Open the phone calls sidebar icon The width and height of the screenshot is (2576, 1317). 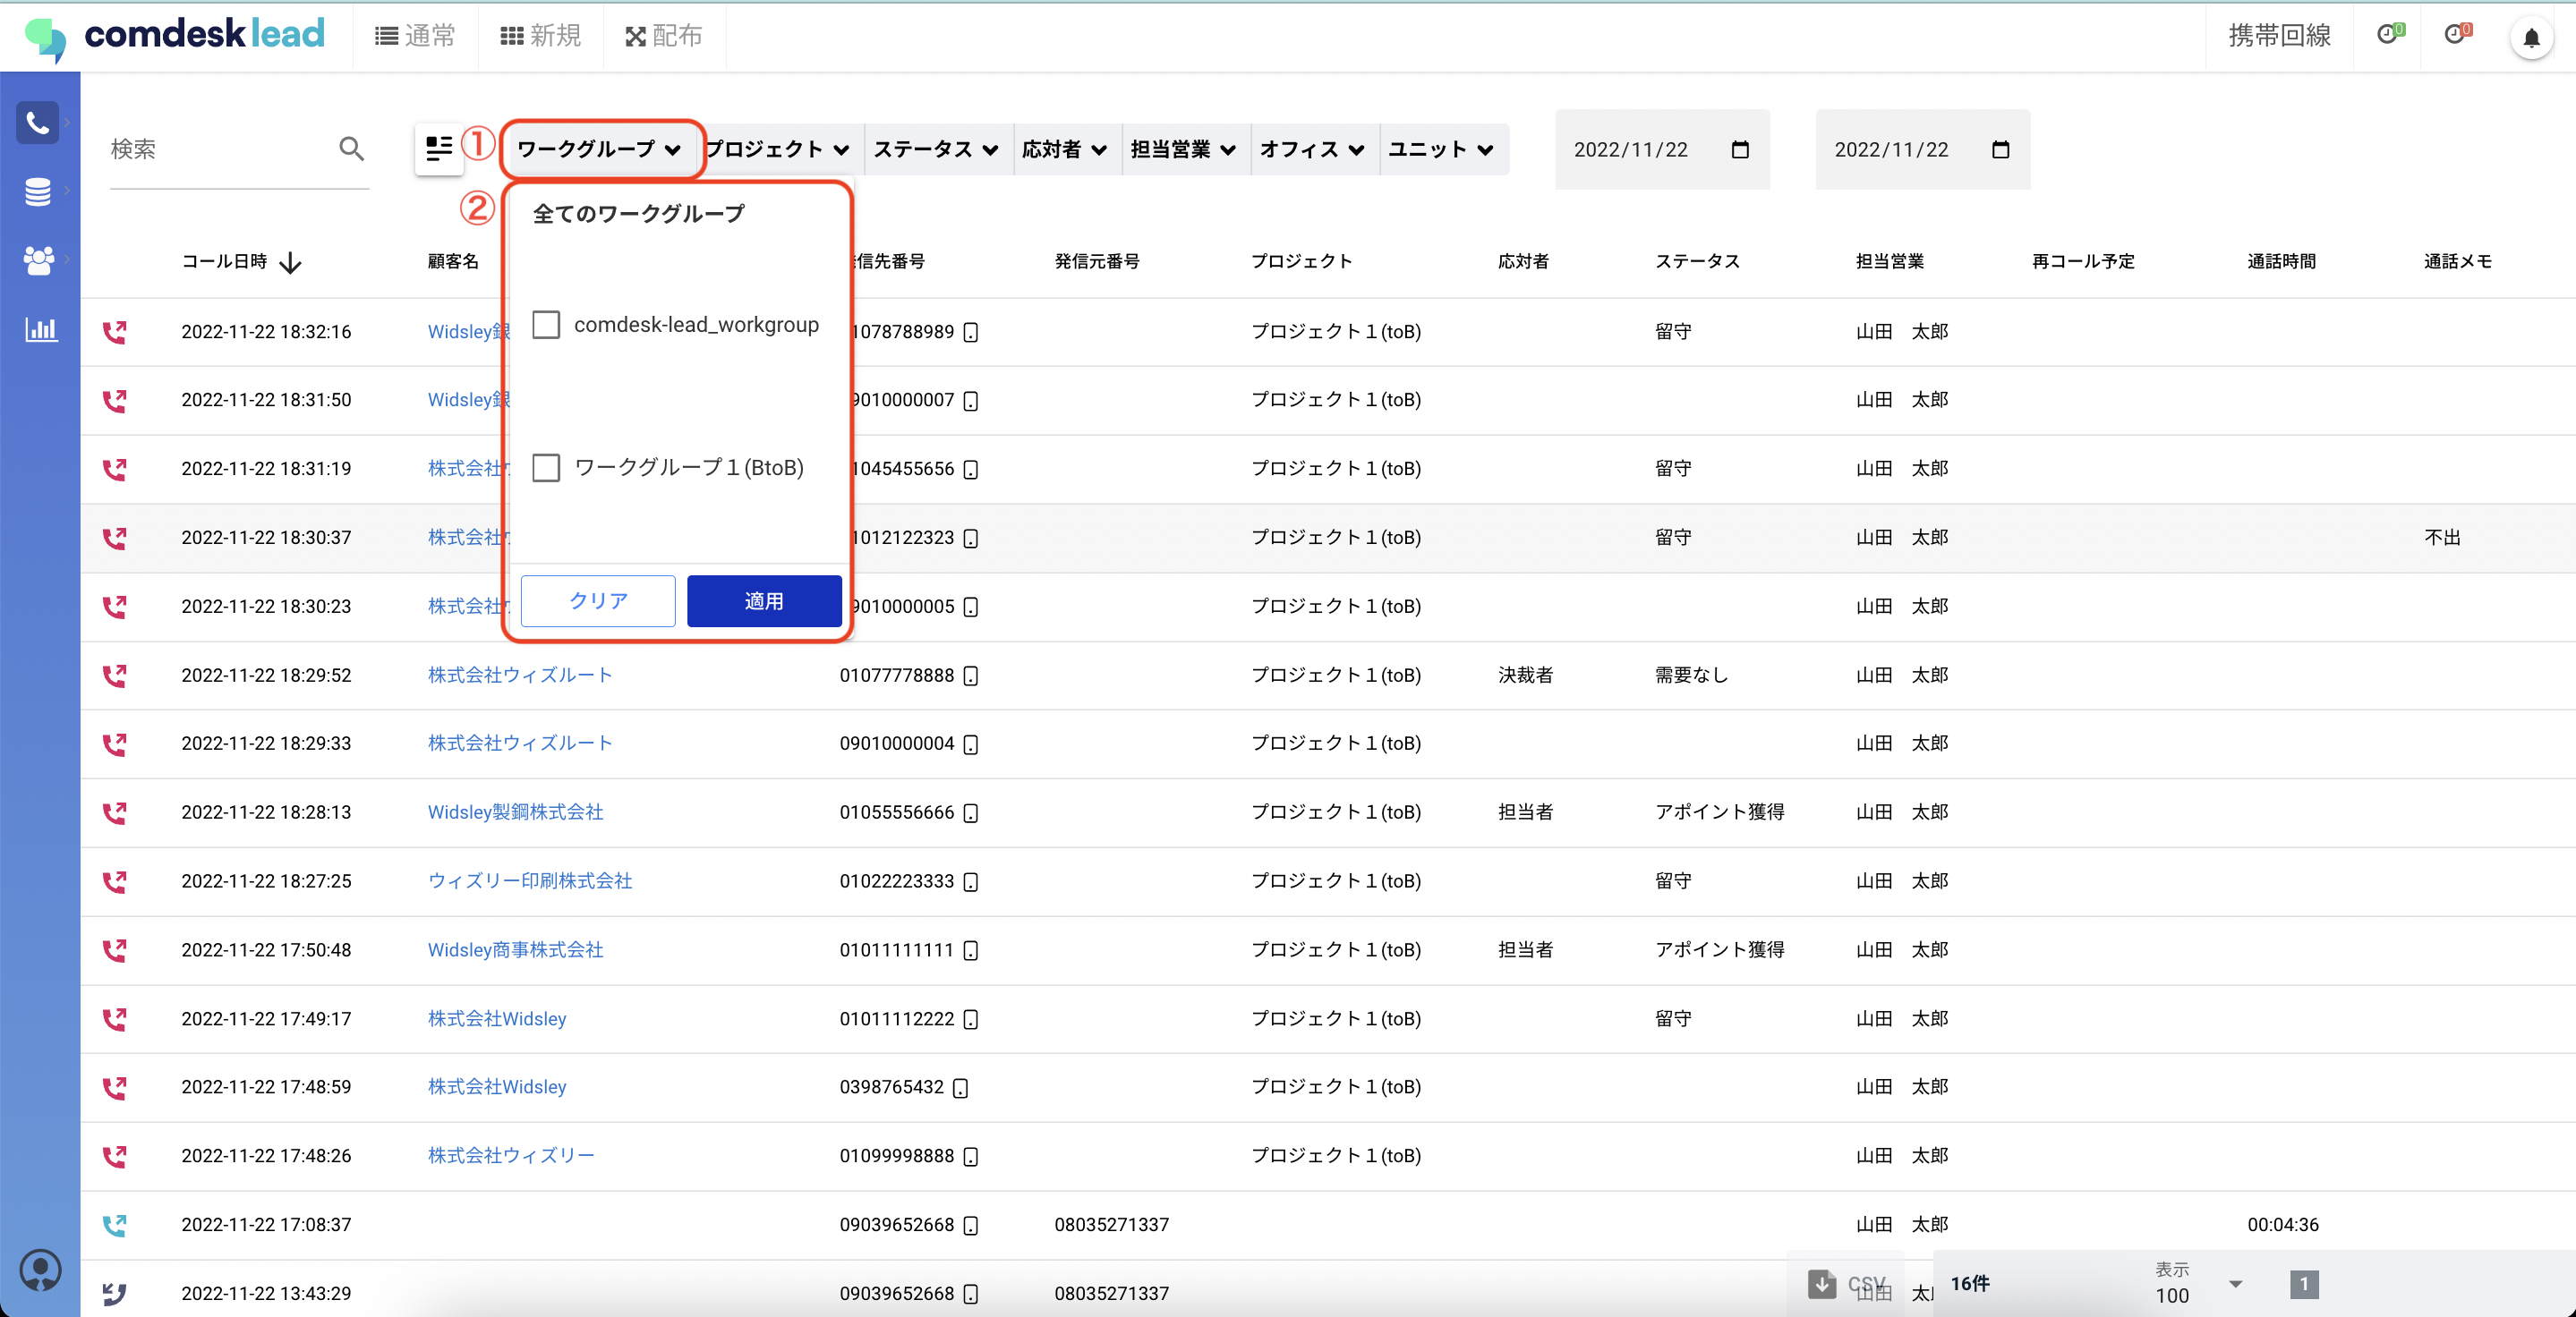coord(38,122)
